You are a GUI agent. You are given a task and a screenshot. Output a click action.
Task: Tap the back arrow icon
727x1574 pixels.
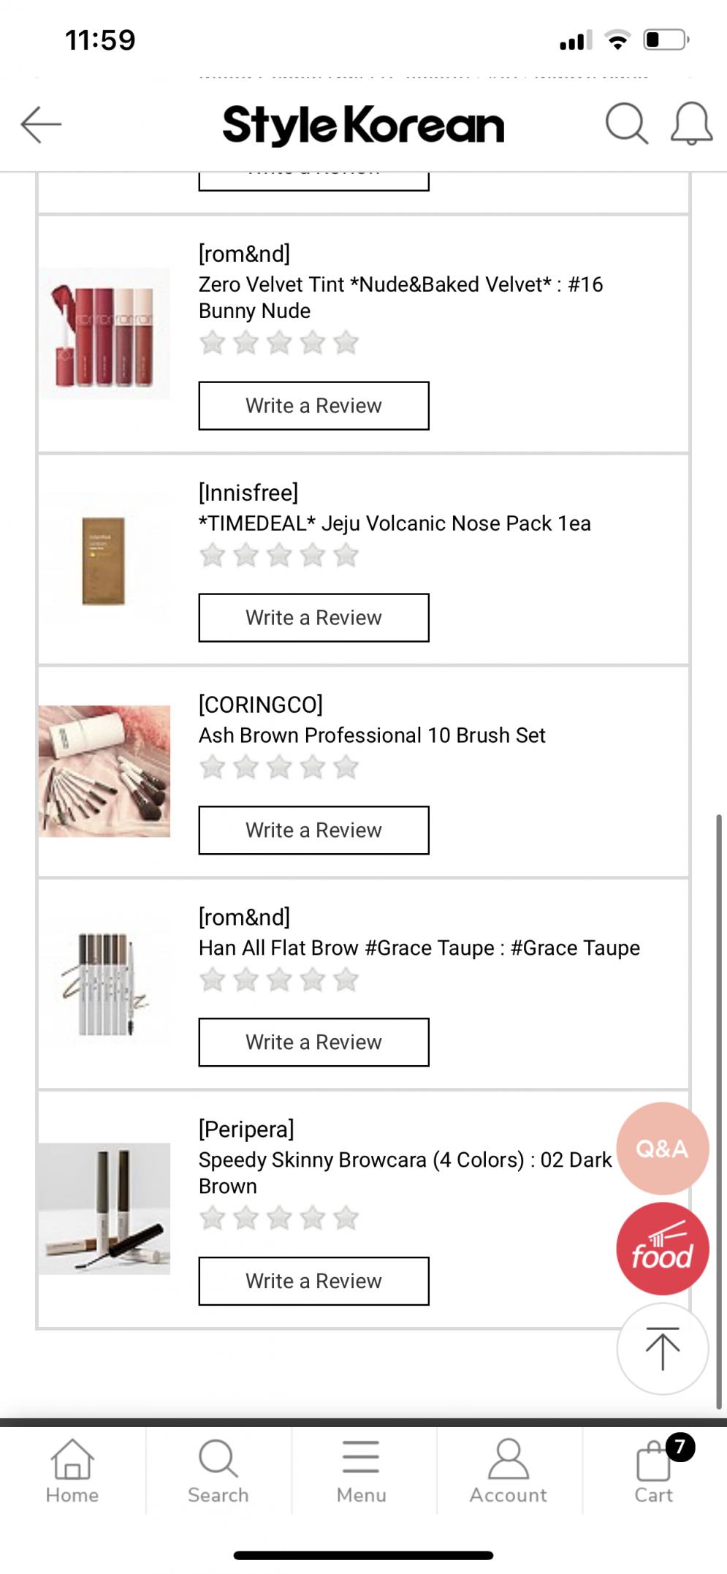pyautogui.click(x=41, y=124)
